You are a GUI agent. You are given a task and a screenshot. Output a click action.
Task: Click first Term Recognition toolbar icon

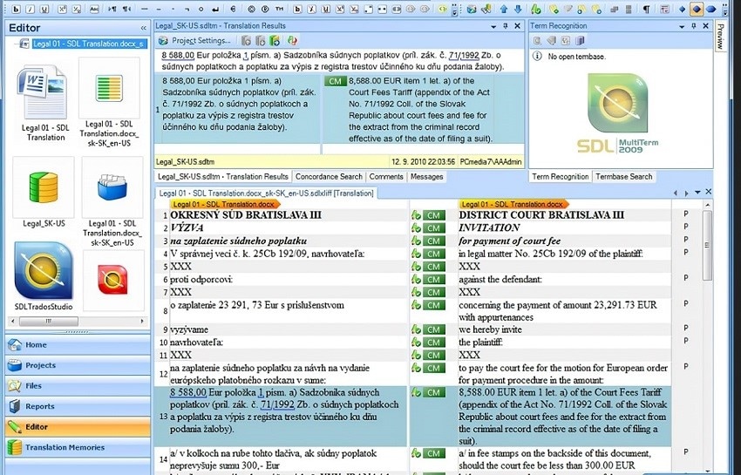pyautogui.click(x=537, y=41)
